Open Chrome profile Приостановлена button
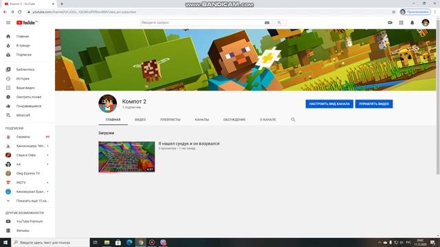 coord(415,12)
